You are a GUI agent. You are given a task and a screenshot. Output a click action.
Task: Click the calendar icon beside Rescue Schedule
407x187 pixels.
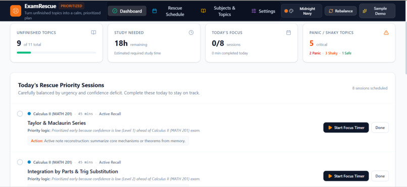[155, 11]
